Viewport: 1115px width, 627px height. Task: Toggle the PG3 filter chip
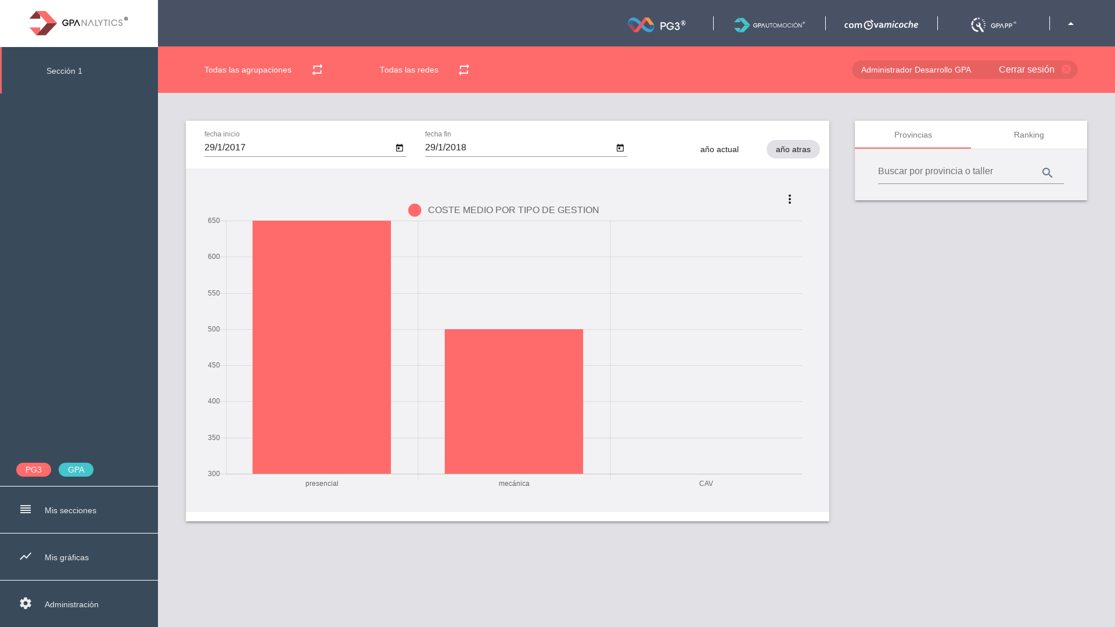pos(34,470)
